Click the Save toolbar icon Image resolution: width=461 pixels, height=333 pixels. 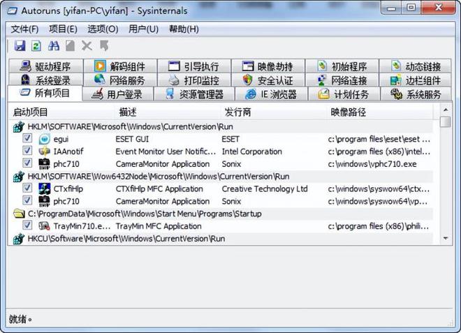(20, 46)
